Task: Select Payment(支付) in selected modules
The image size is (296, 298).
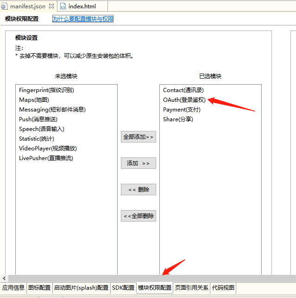Action: click(182, 110)
